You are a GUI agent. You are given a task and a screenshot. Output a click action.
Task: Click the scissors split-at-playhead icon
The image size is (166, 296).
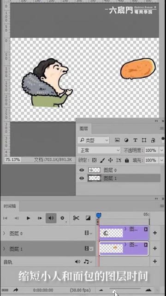[76, 218]
